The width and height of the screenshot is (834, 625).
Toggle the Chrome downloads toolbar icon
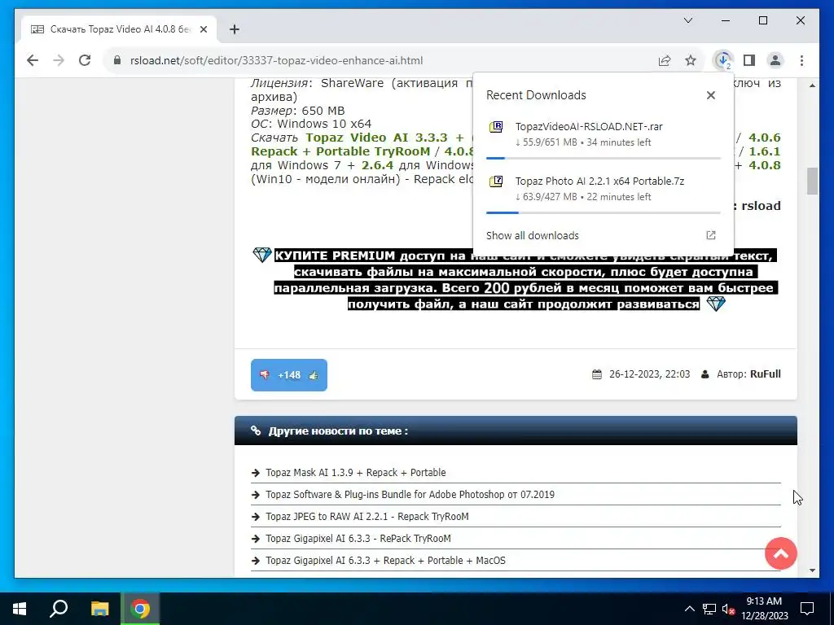pos(723,60)
